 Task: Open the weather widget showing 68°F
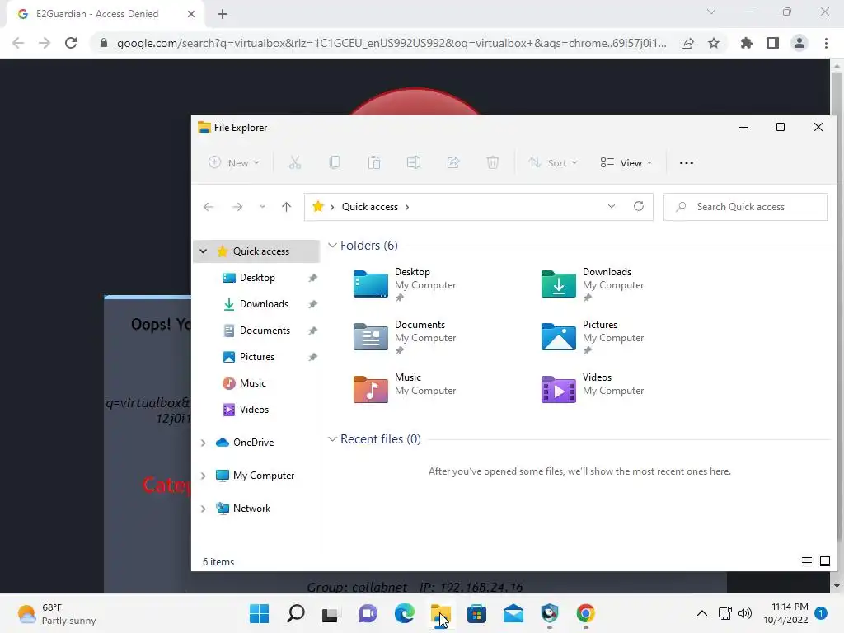point(57,613)
